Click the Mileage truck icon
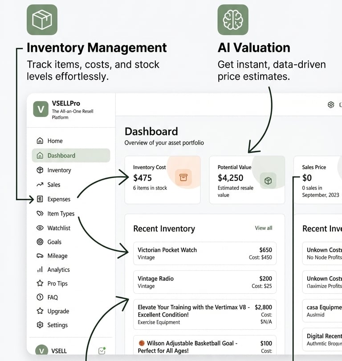This screenshot has height=361, width=342. (x=40, y=256)
